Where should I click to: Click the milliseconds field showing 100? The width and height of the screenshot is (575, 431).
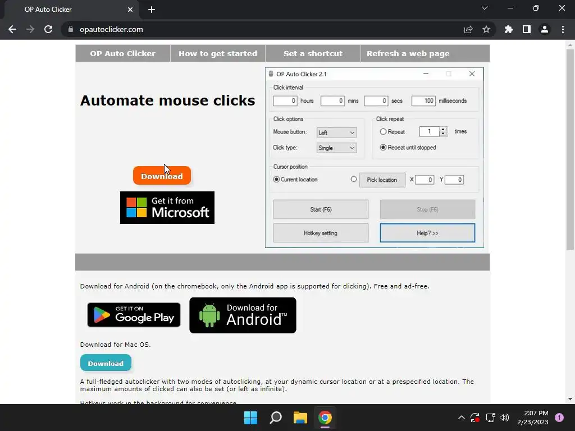pyautogui.click(x=423, y=101)
